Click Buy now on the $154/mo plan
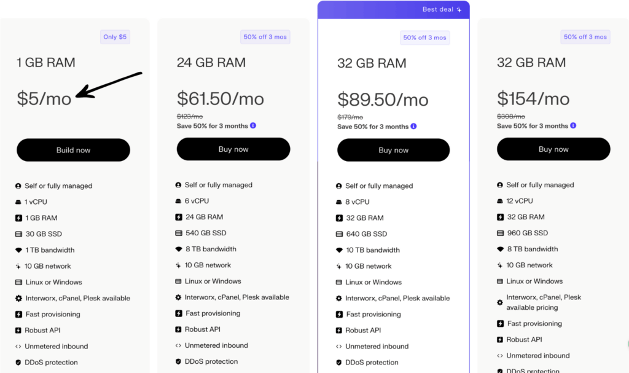Image resolution: width=629 pixels, height=373 pixels. point(553,149)
